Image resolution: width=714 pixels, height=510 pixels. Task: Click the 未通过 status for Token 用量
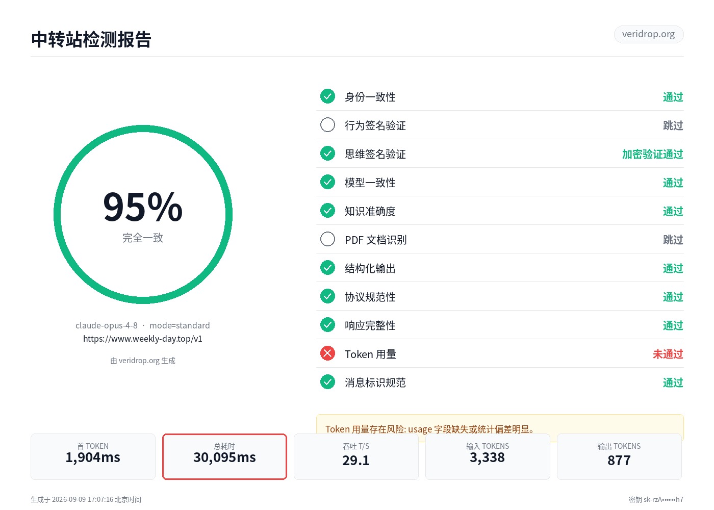pos(668,354)
